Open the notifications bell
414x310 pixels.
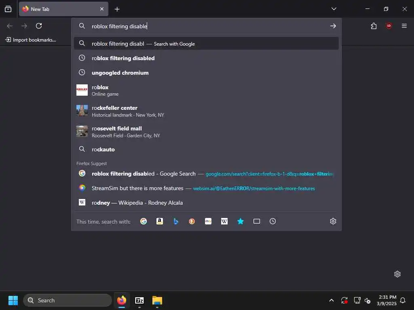click(x=403, y=300)
